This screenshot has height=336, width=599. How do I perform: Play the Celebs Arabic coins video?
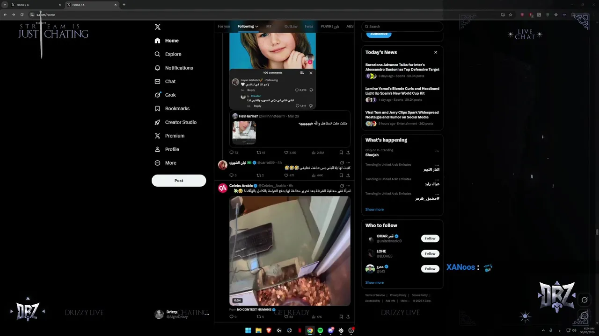[290, 251]
